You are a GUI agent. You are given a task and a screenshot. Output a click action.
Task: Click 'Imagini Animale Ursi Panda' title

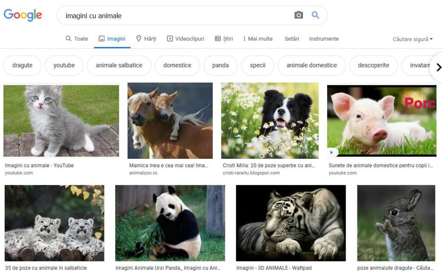[x=168, y=268]
